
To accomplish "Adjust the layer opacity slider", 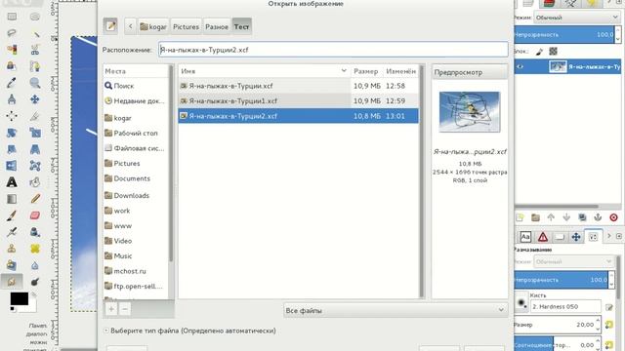I will coord(564,35).
